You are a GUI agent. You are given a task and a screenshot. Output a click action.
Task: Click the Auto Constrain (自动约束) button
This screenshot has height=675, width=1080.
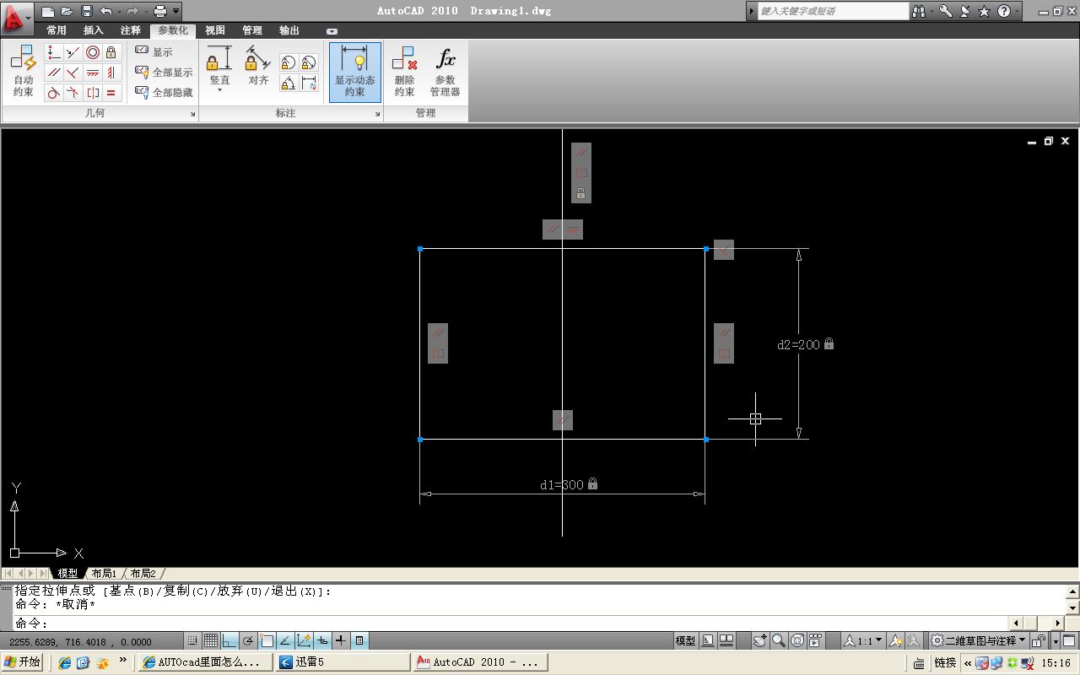coord(23,71)
